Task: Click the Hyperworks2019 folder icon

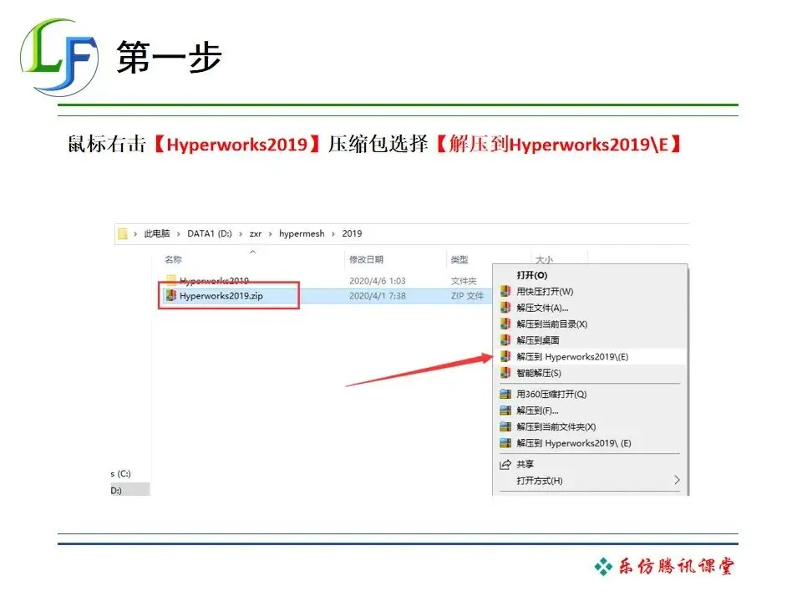Action: coord(171,279)
